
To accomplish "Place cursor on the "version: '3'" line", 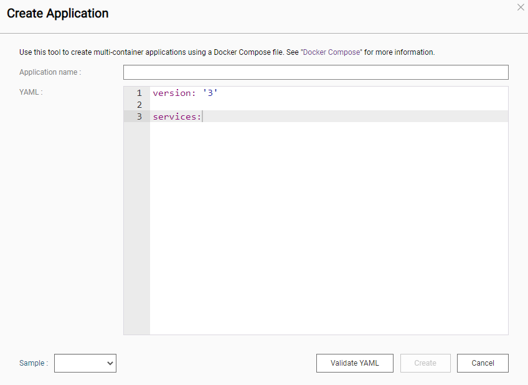I will point(185,93).
